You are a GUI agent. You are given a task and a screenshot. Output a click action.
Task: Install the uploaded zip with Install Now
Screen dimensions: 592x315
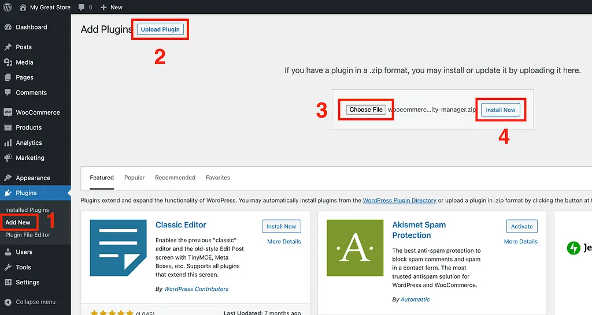click(501, 110)
